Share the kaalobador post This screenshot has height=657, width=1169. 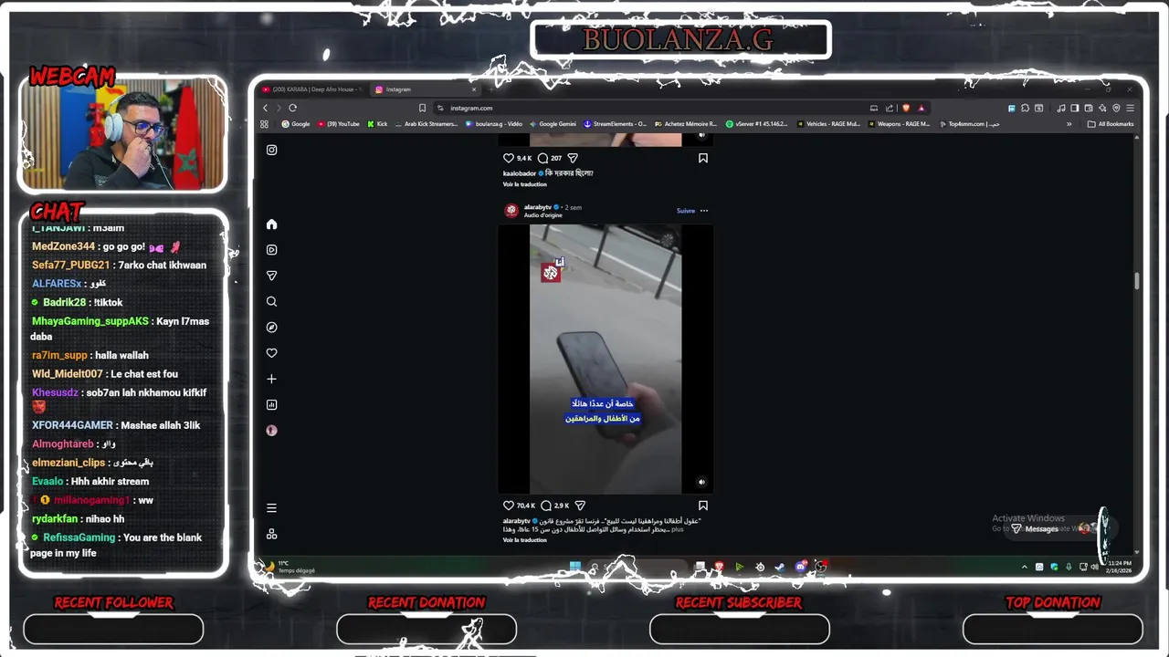click(x=573, y=158)
